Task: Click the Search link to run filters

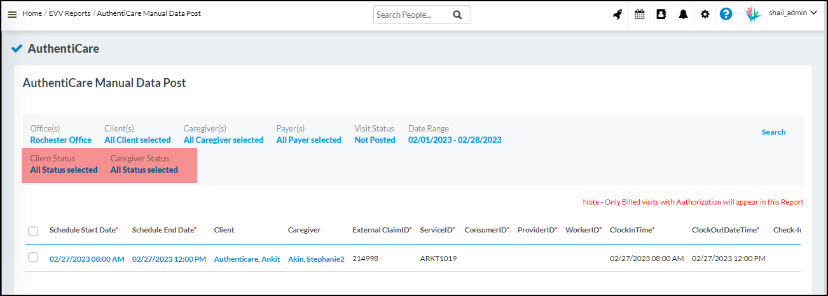Action: point(773,132)
